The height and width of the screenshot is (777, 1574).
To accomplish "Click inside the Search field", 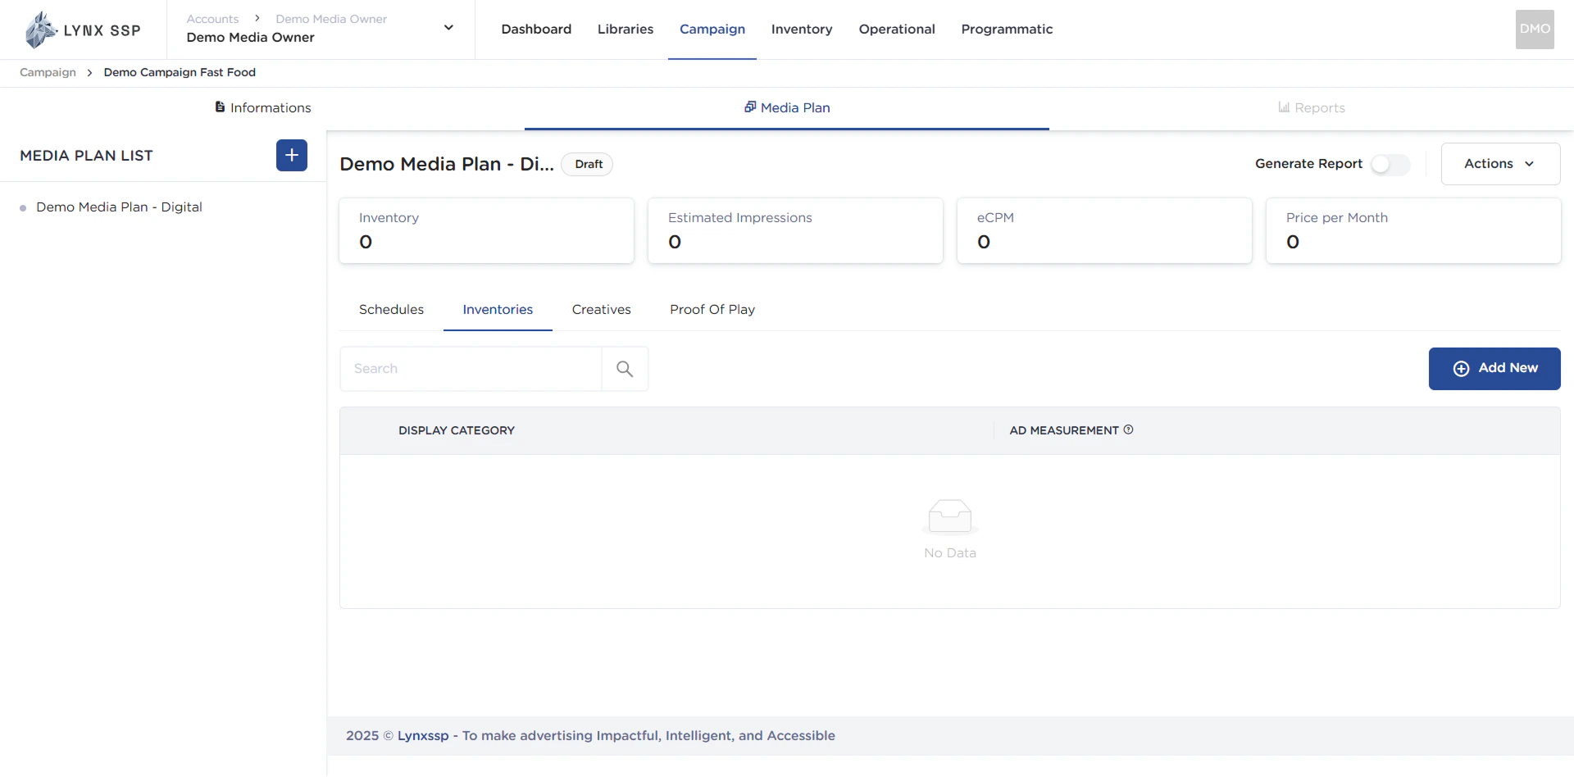I will (x=471, y=368).
